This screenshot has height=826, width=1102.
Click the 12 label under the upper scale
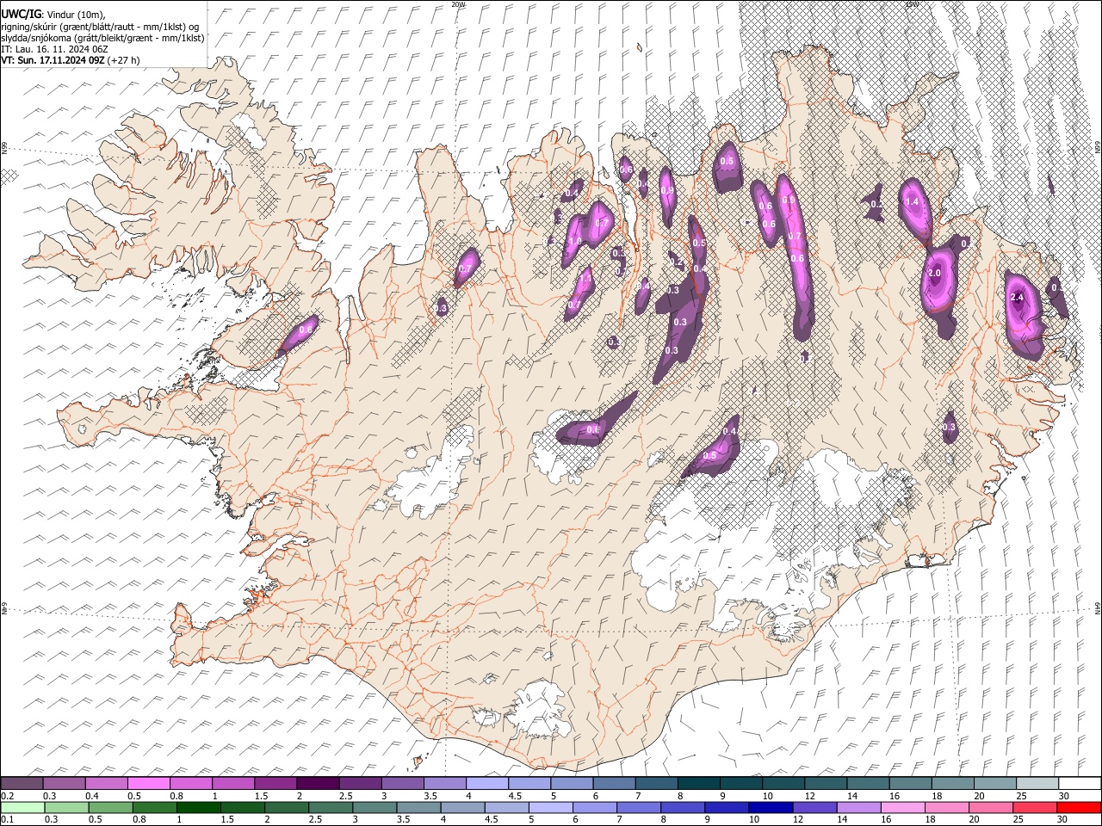click(x=808, y=796)
